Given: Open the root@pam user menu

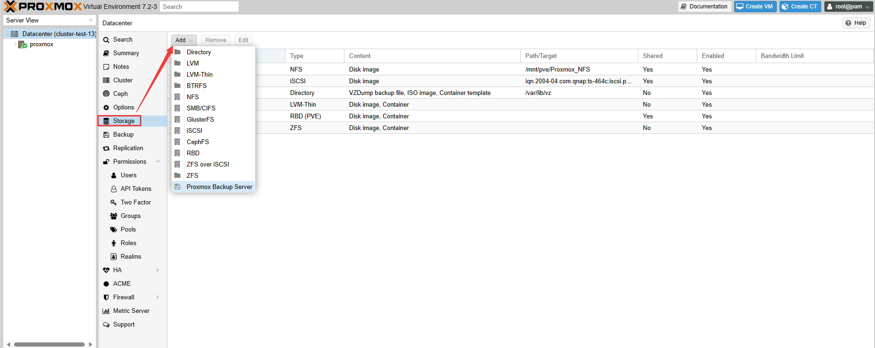Looking at the screenshot, I should [x=849, y=7].
